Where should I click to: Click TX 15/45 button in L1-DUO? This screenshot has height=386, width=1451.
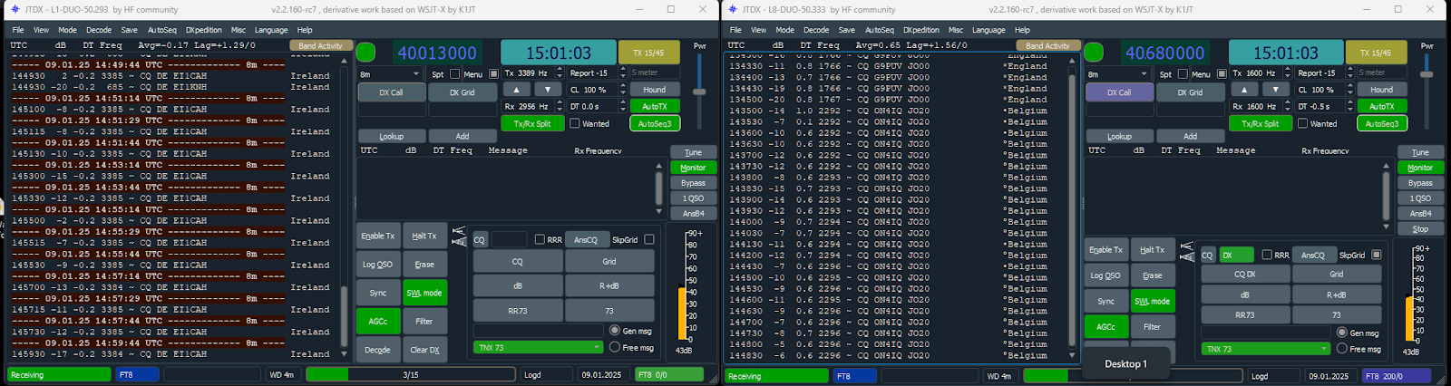coord(648,53)
